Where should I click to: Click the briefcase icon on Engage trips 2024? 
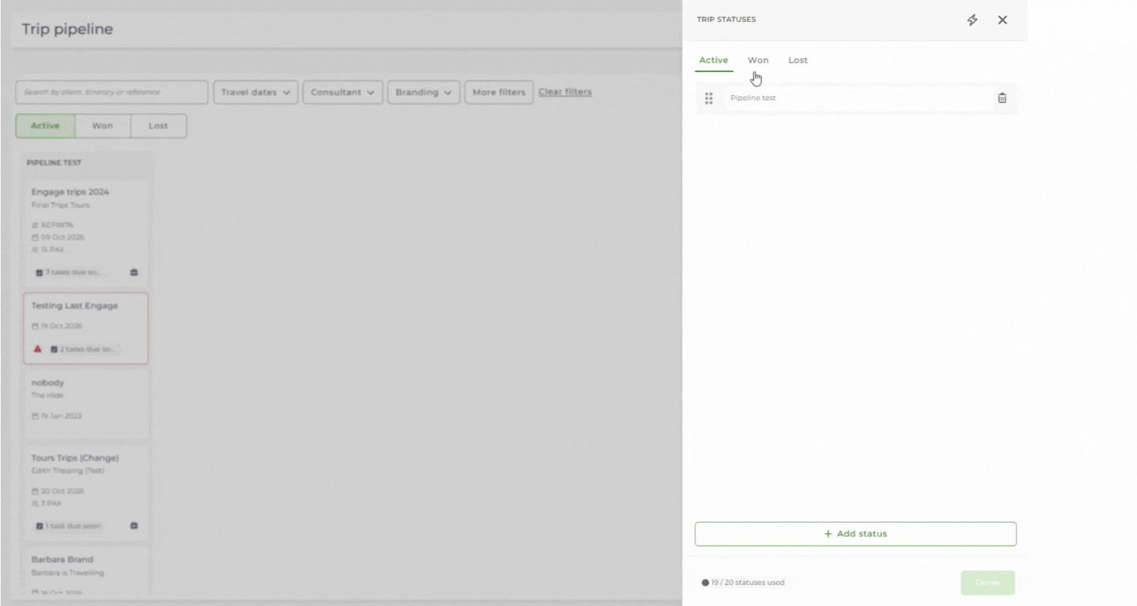[x=134, y=272]
